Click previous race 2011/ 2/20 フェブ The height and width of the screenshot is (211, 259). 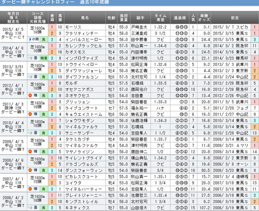[x=230, y=108]
